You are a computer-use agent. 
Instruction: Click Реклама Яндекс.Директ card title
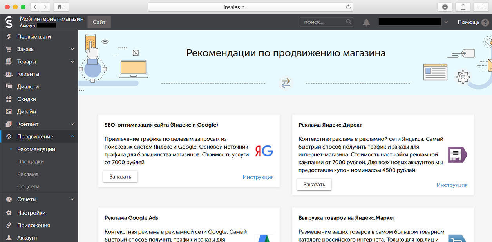(x=330, y=125)
